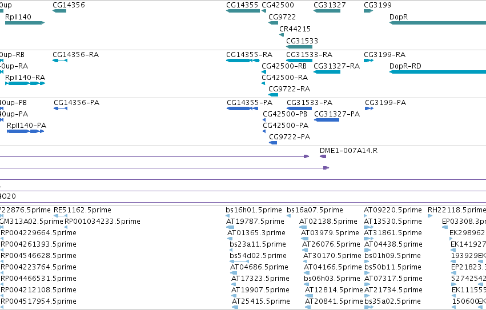486x310 pixels.
Task: Click the RpII140-PA protein glyph
Action: [26, 131]
